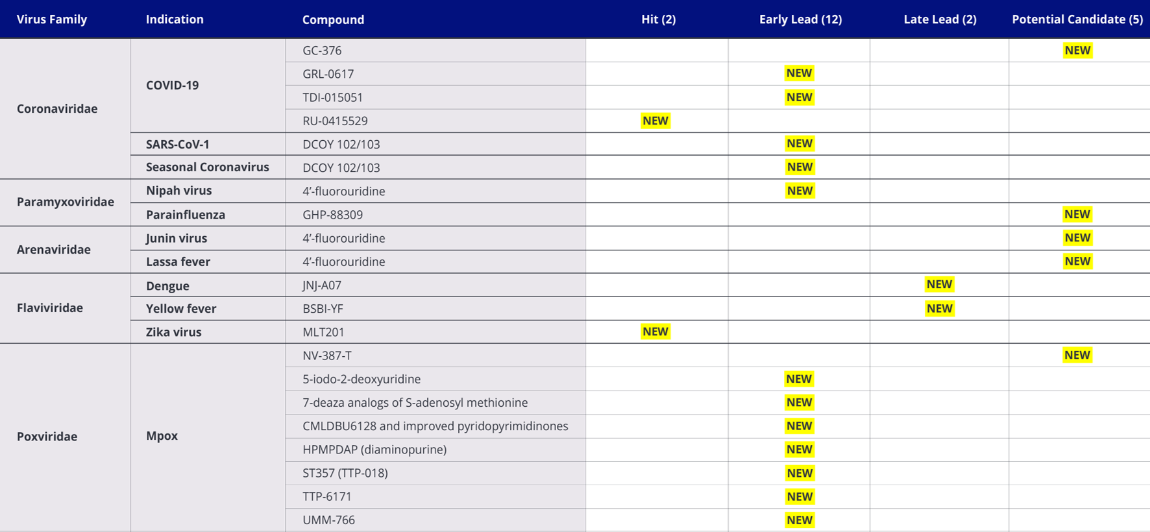
Task: Select 4'-fluorouridine in the Junin virus row
Action: click(x=344, y=238)
